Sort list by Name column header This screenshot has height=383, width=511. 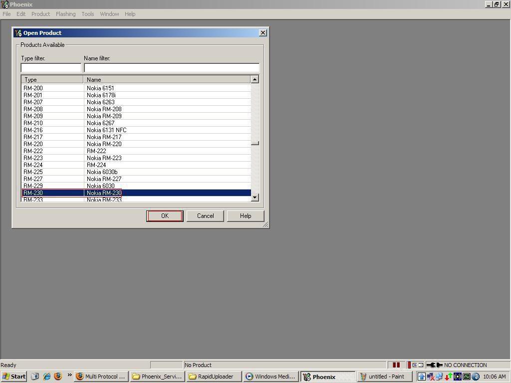point(167,79)
